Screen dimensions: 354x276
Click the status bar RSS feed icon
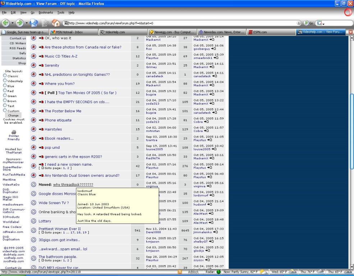tap(180, 272)
